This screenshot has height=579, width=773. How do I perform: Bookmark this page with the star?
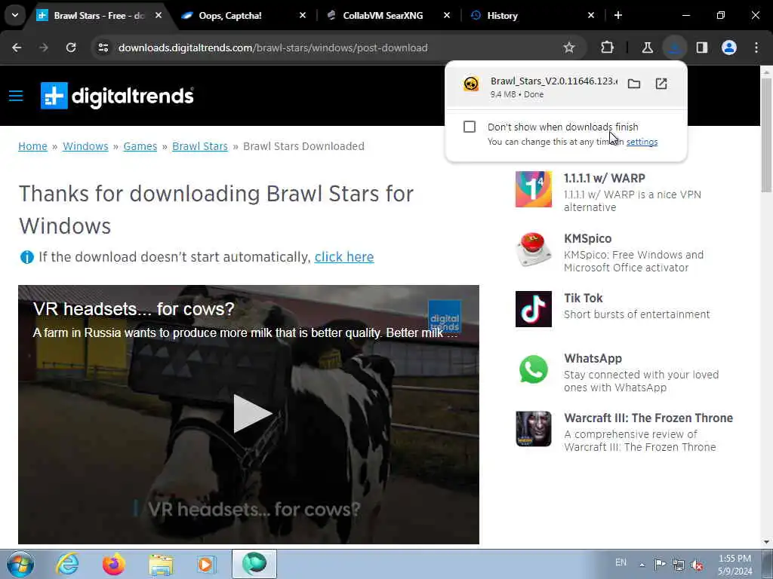pyautogui.click(x=569, y=47)
